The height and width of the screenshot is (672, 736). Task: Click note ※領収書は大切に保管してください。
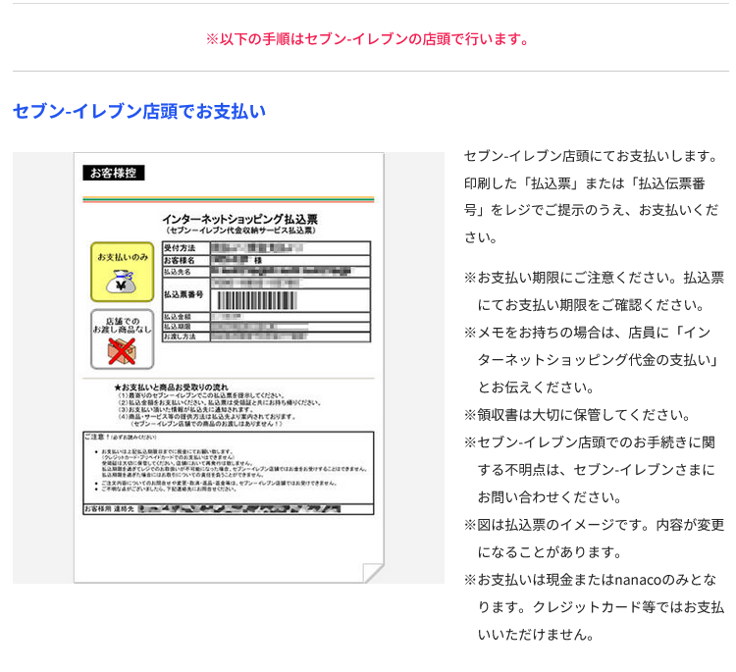point(578,415)
